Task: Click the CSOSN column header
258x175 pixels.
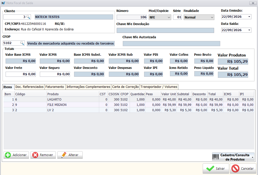Action: 114,94
